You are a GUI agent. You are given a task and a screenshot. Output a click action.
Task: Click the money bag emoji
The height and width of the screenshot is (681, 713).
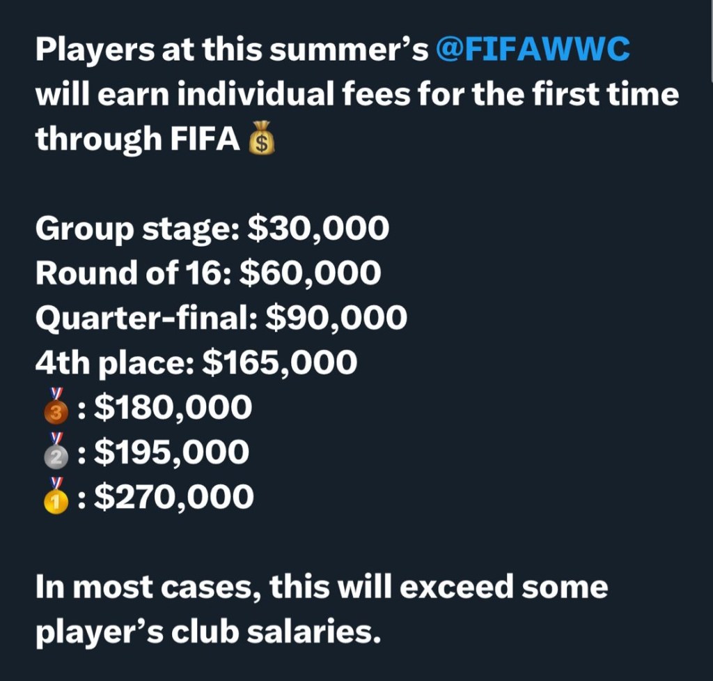(263, 140)
